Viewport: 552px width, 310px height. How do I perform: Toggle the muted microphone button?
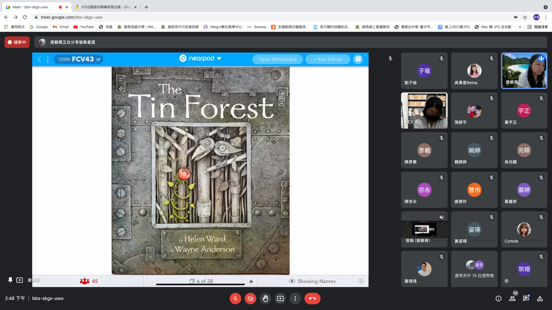click(235, 299)
